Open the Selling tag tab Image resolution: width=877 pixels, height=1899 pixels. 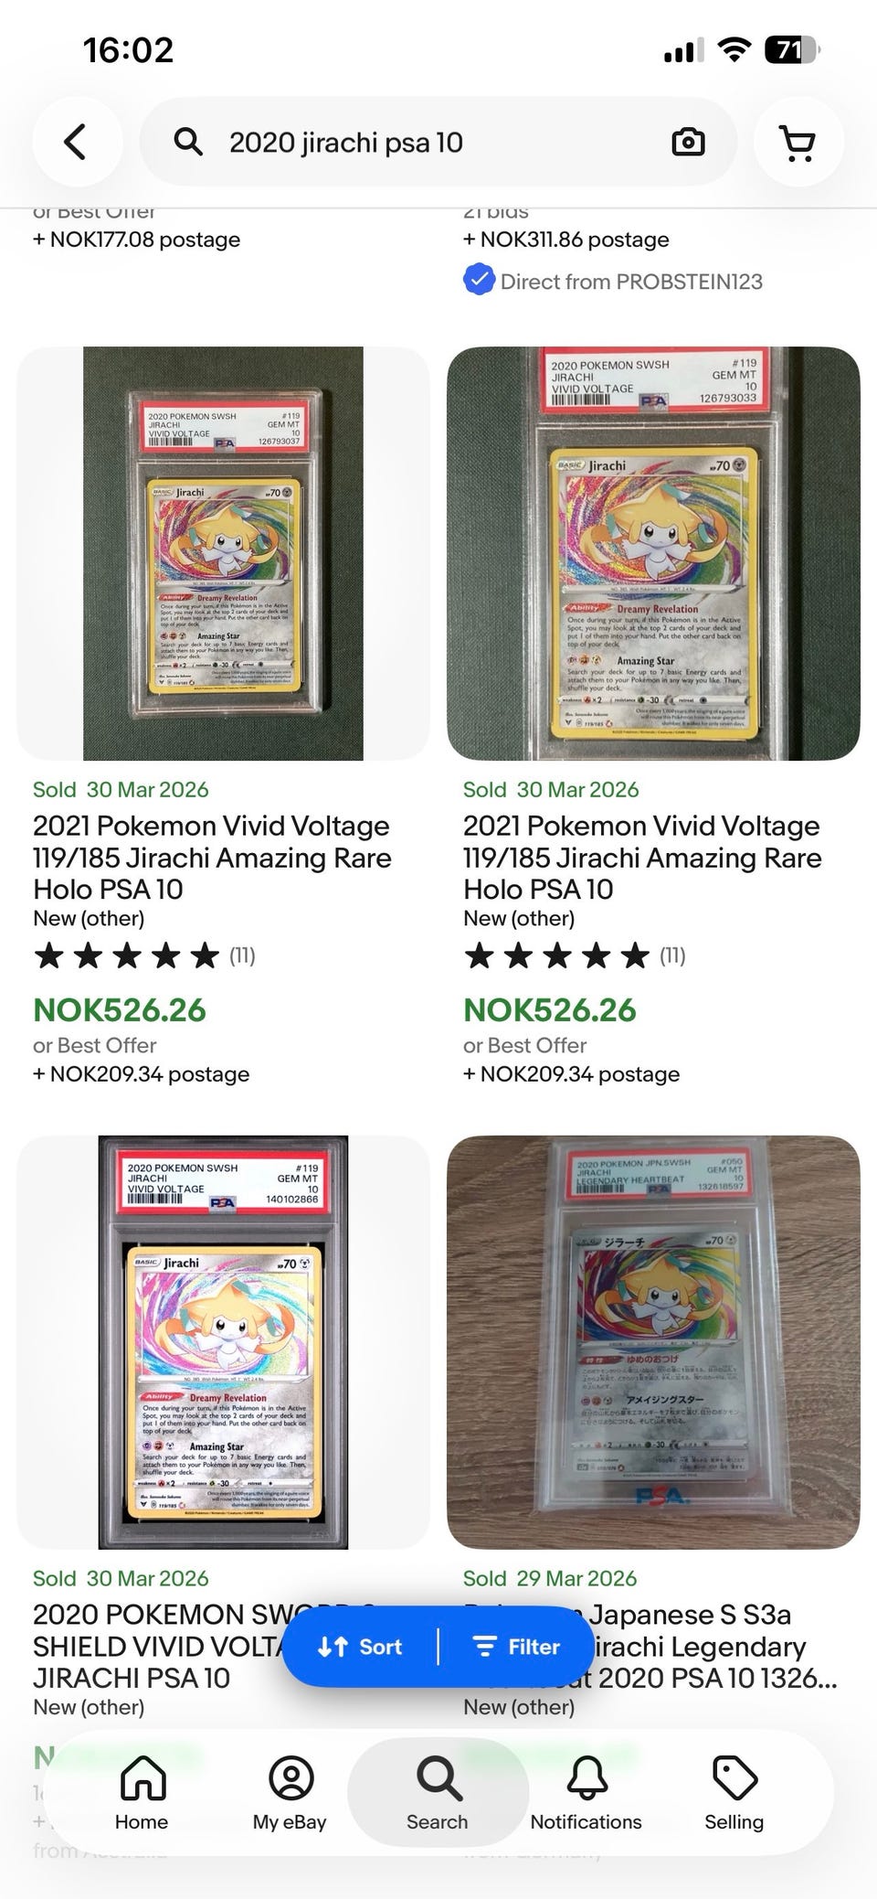coord(734,1793)
